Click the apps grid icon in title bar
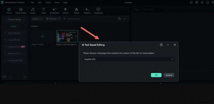 tap(213, 2)
